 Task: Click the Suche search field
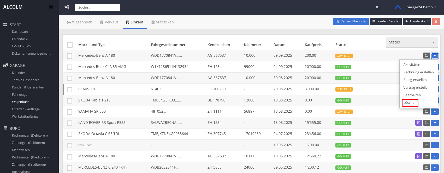[x=97, y=8]
